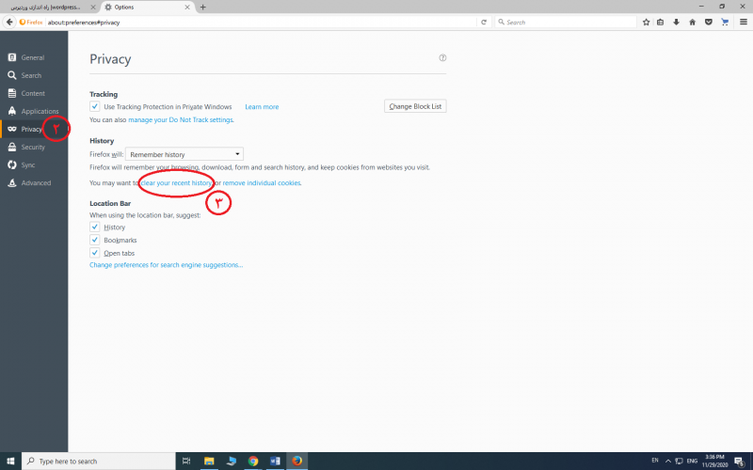753x470 pixels.
Task: Open the Privacy help question mark icon
Action: (442, 58)
